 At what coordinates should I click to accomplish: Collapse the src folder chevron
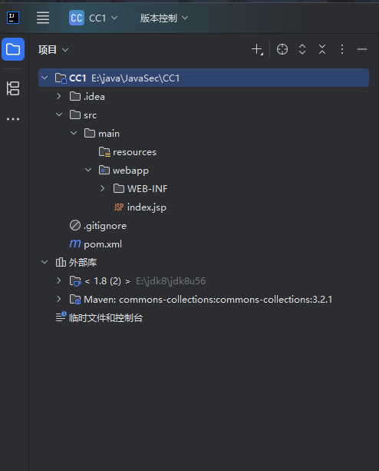[59, 114]
